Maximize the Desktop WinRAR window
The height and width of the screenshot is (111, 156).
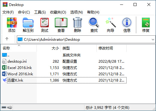pos(135,4)
